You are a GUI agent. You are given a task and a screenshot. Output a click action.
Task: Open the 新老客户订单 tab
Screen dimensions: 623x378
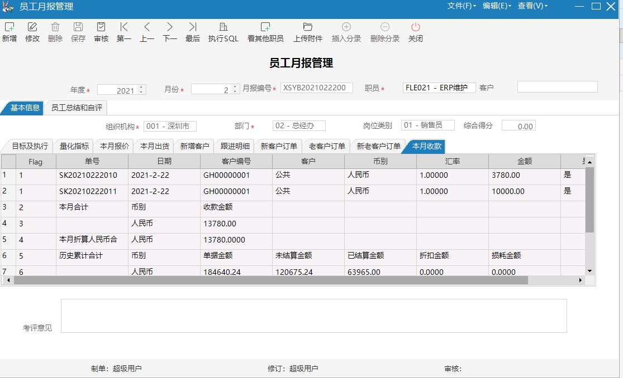click(379, 147)
